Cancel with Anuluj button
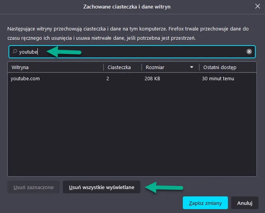Image resolution: width=265 pixels, height=213 pixels. 245,203
